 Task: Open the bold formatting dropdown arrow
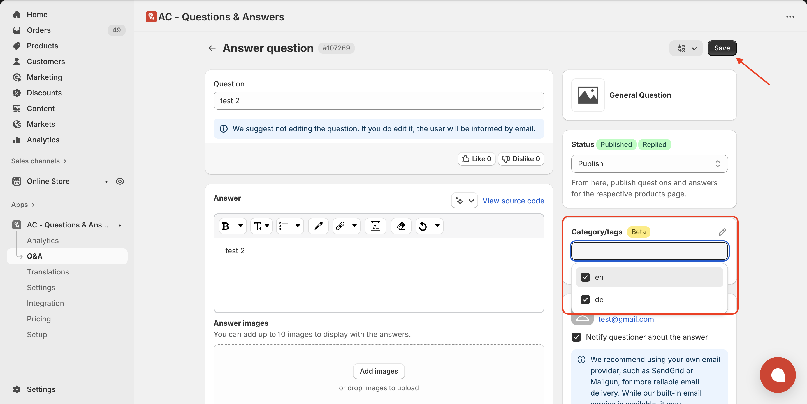point(241,226)
